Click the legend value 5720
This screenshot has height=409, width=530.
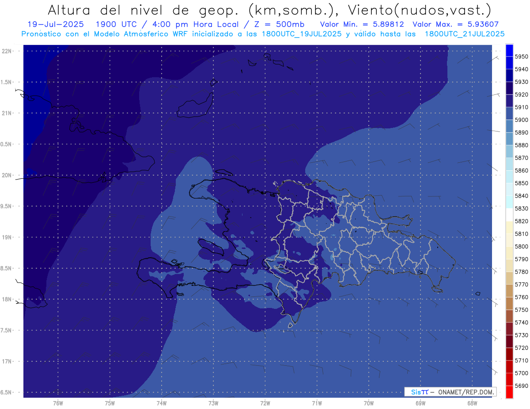click(521, 348)
